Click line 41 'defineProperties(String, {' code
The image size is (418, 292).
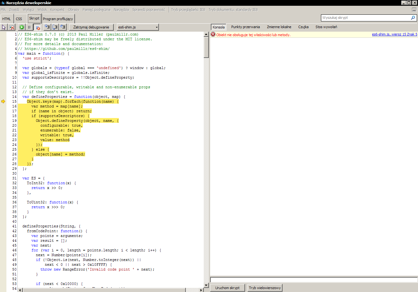[x=51, y=226]
